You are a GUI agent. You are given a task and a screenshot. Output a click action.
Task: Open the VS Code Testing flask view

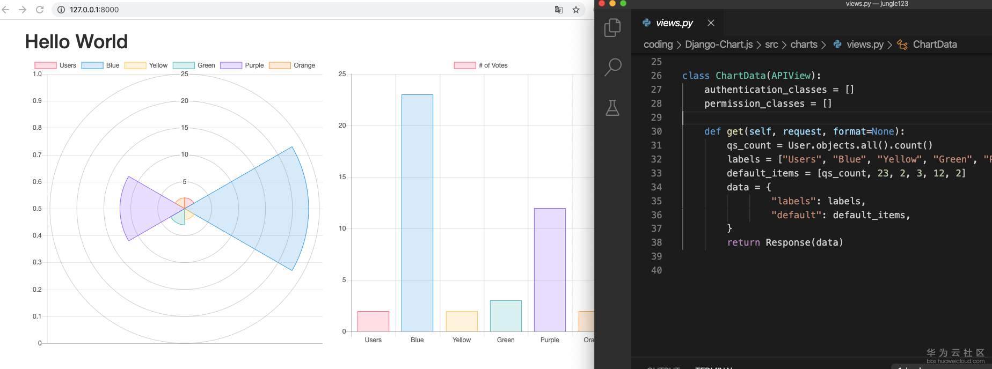pyautogui.click(x=612, y=108)
